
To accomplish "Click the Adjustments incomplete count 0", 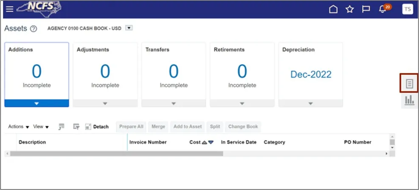I will [x=105, y=72].
